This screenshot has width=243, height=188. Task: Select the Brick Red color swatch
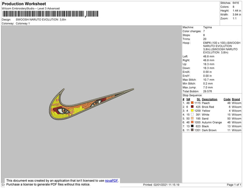pyautogui.click(x=192, y=107)
